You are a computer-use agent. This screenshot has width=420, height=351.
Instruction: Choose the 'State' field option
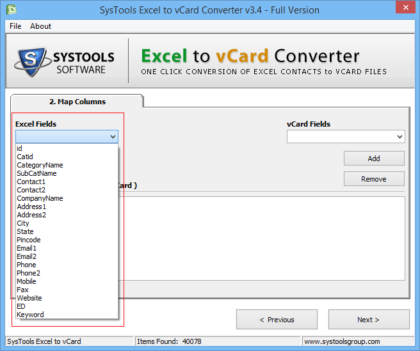pos(67,231)
